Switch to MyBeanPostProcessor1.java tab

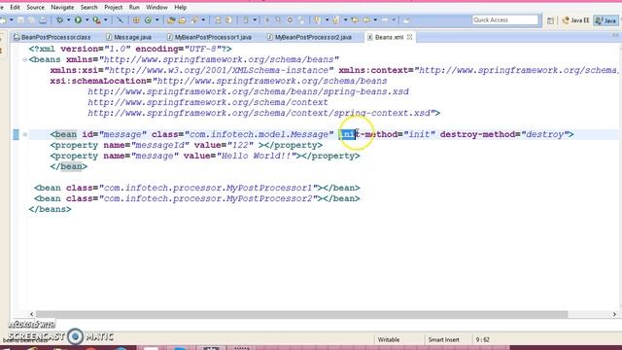210,37
